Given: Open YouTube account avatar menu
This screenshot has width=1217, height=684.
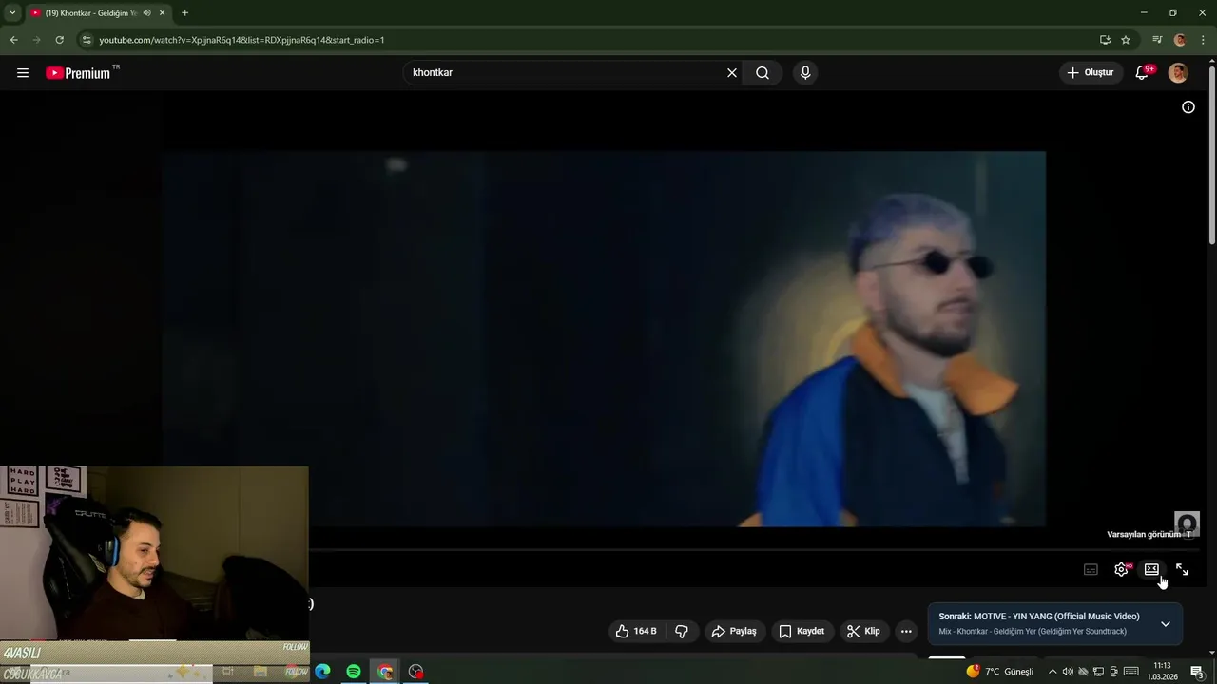Looking at the screenshot, I should [x=1178, y=73].
